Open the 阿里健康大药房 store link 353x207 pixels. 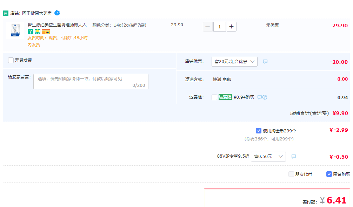[37, 13]
